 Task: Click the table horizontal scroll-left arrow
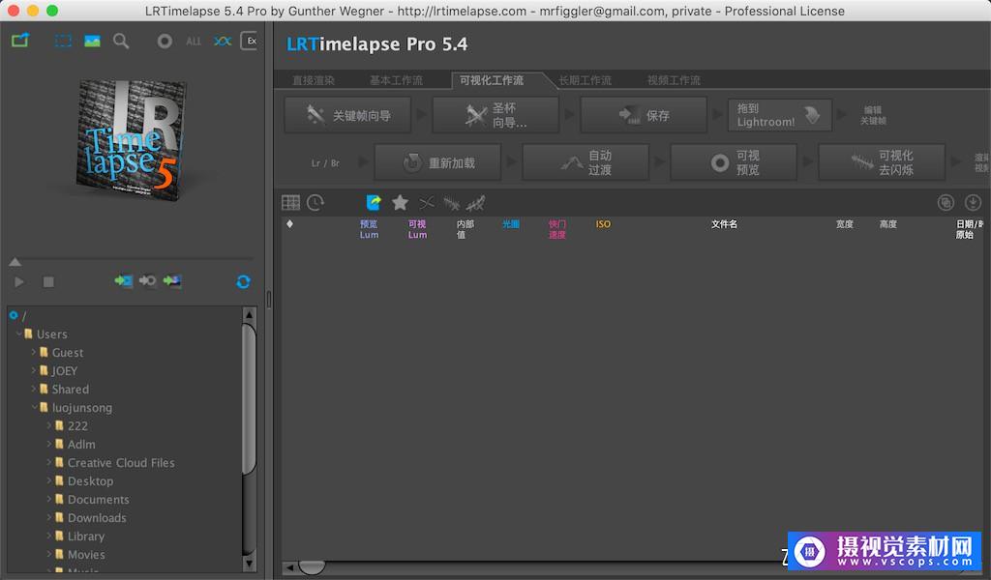290,567
